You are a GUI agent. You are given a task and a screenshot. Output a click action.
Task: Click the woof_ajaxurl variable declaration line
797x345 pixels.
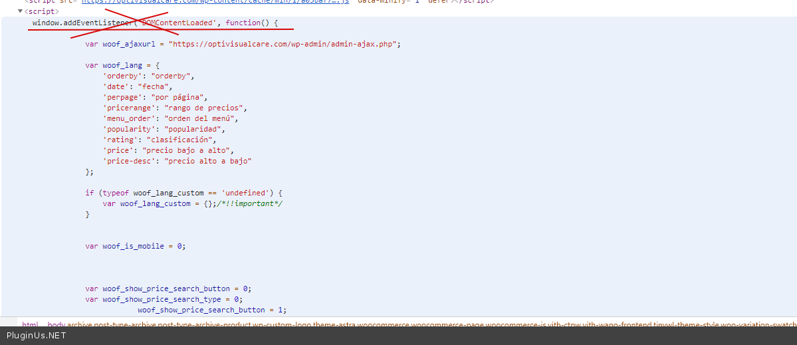126,45
